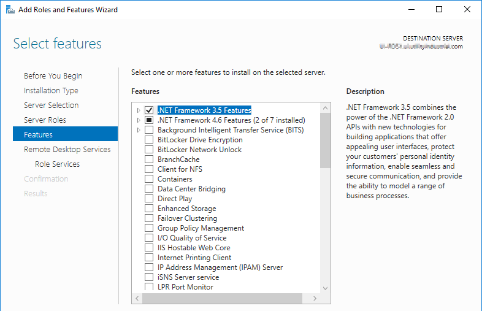Check LPR Port Monitor checkbox

click(x=149, y=286)
